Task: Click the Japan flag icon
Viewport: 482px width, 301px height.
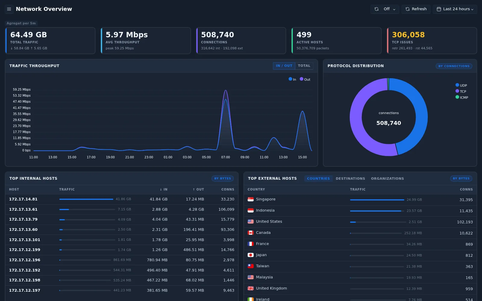Action: (251, 255)
